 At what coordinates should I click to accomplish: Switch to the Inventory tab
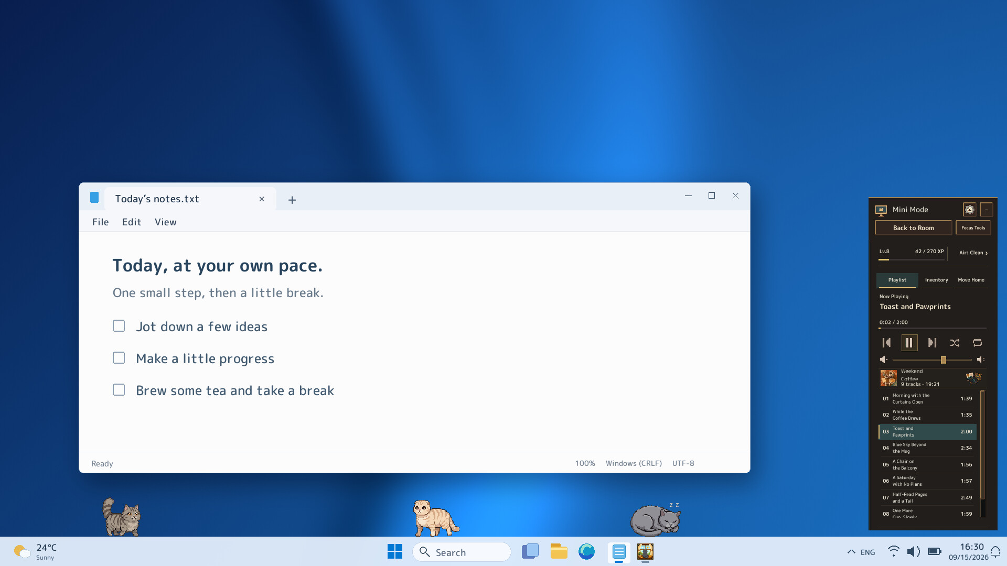point(936,280)
